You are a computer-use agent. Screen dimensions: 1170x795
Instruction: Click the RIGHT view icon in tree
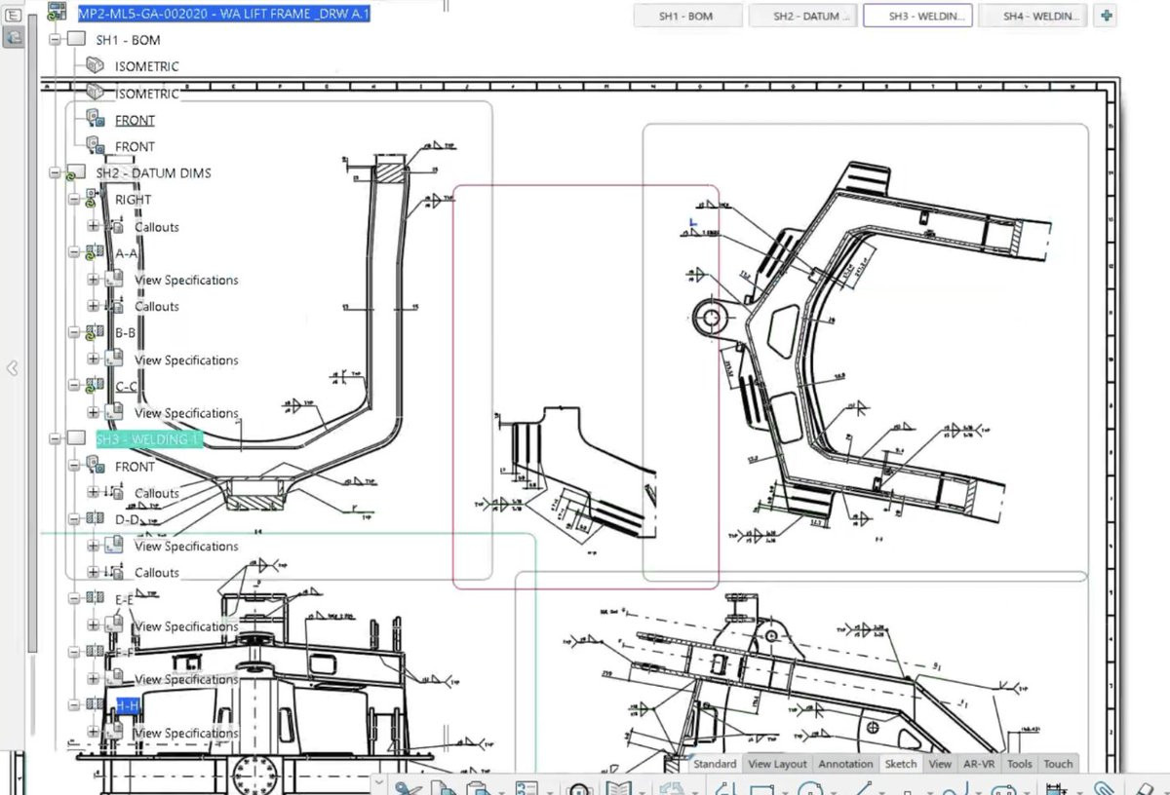coord(96,199)
